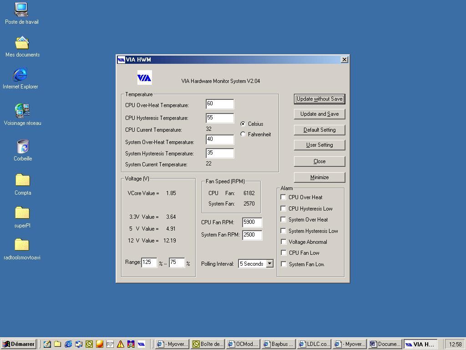Select the Compta folder on the desktop

point(23,180)
